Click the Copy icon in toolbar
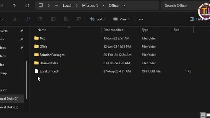 [28, 19]
